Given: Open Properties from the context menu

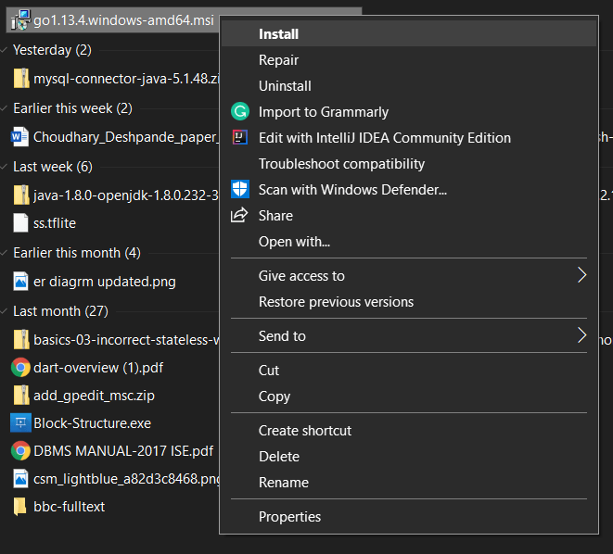Looking at the screenshot, I should (x=289, y=517).
